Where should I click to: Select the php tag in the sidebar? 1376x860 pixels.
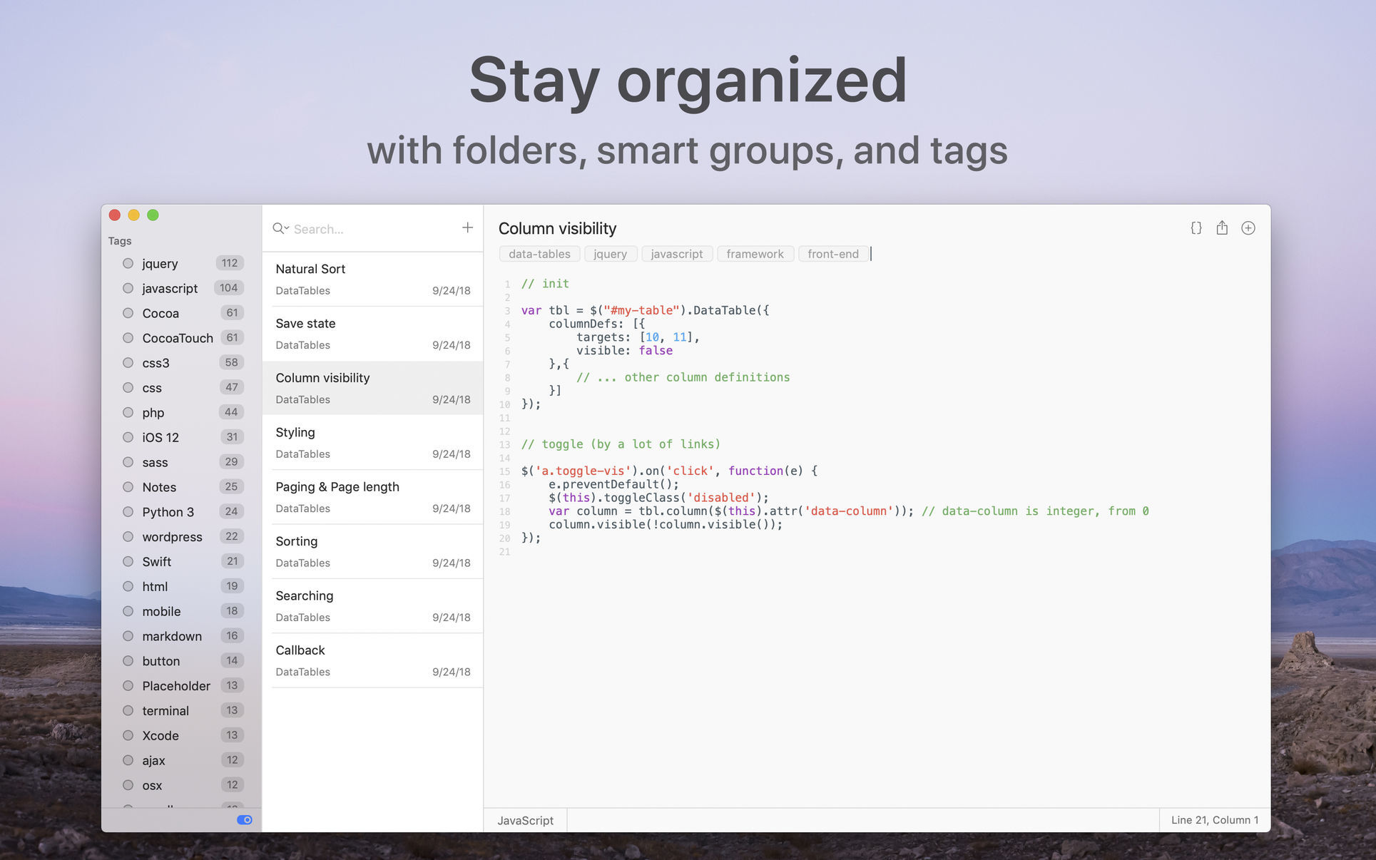154,412
